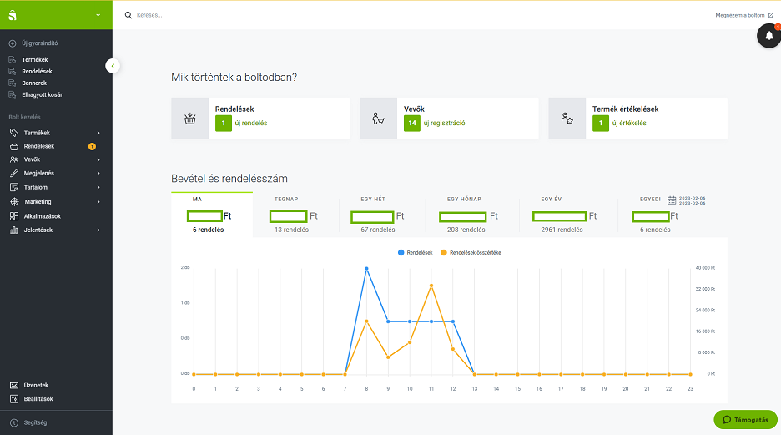Collapse the sidebar with the arrow button
This screenshot has width=781, height=435.
[x=113, y=66]
